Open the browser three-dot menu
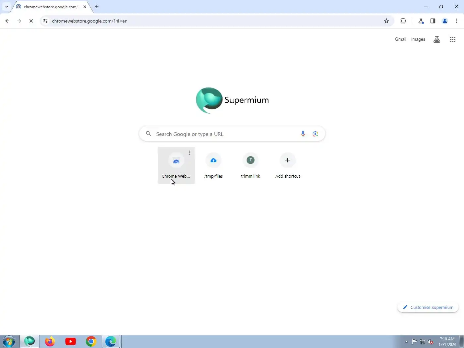The image size is (464, 348). [x=457, y=21]
